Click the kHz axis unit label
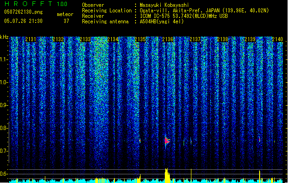Viewport: 288px width, 183px height. [4, 37]
